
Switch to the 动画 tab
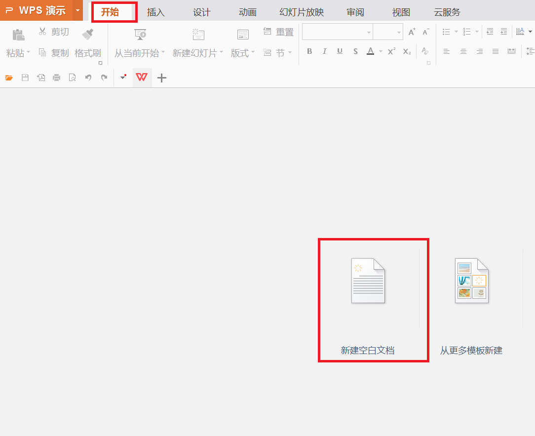pos(248,12)
